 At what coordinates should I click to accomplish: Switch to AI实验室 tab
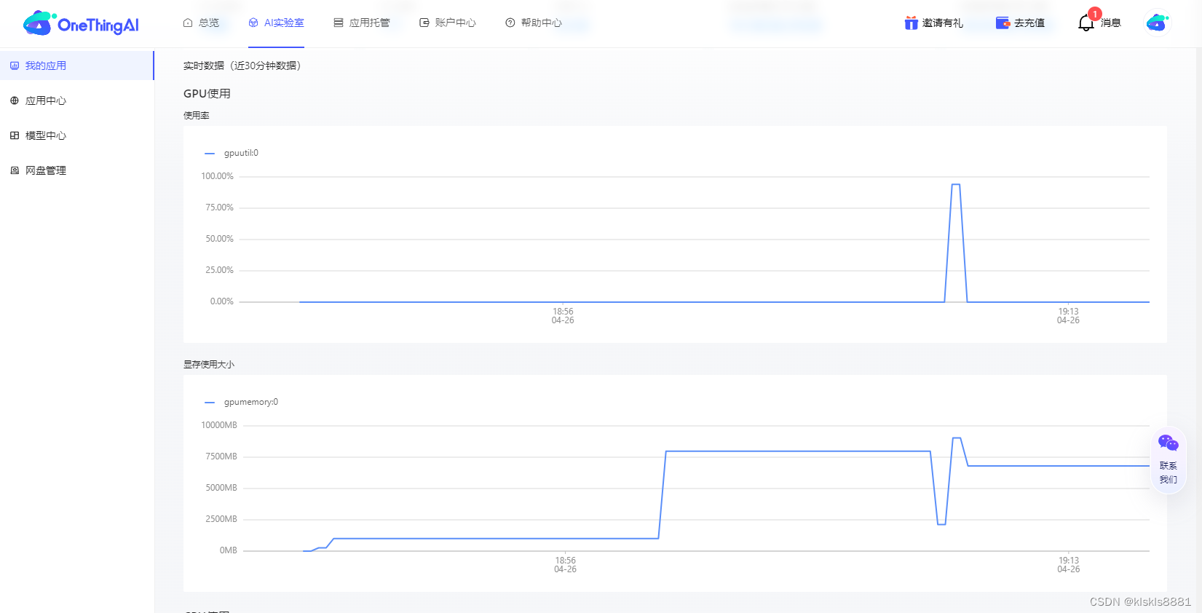click(276, 23)
